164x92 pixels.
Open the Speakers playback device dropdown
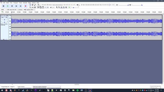pyautogui.click(x=30, y=10)
